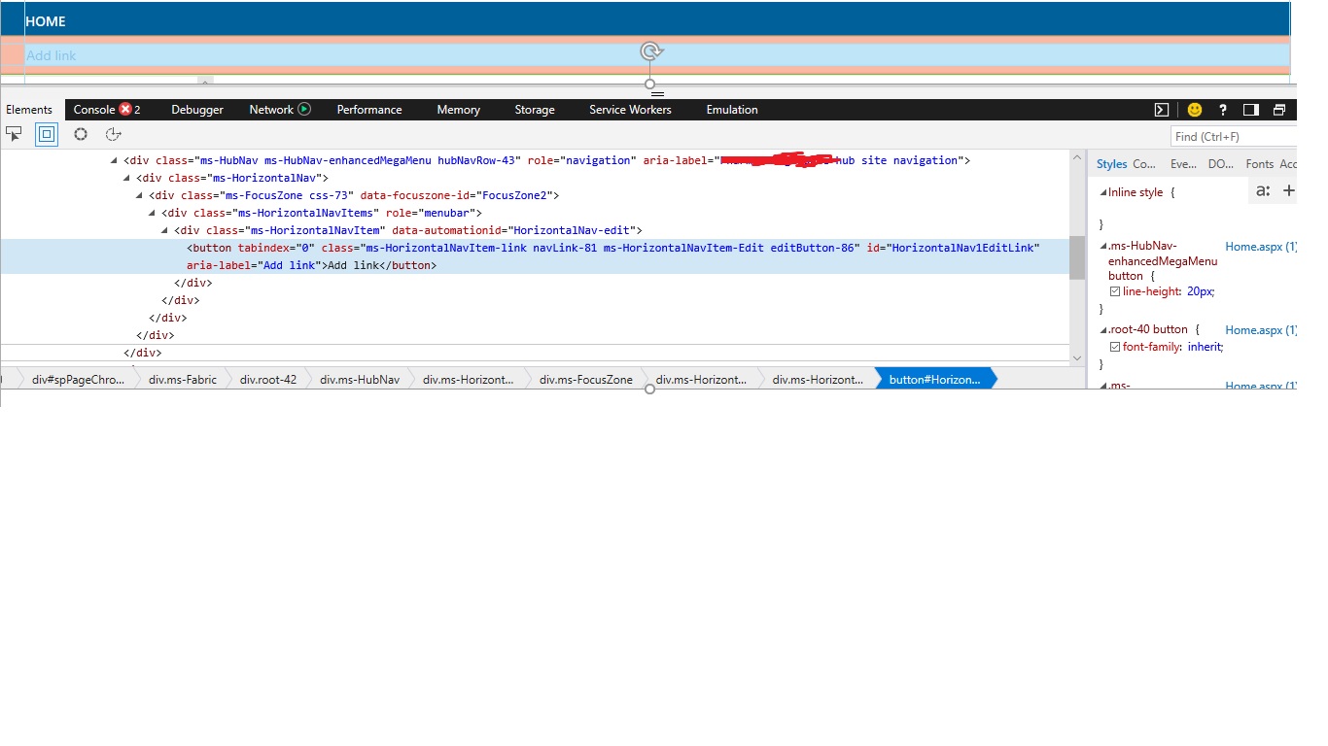1328x746 pixels.
Task: Open the Performance tab
Action: [369, 110]
